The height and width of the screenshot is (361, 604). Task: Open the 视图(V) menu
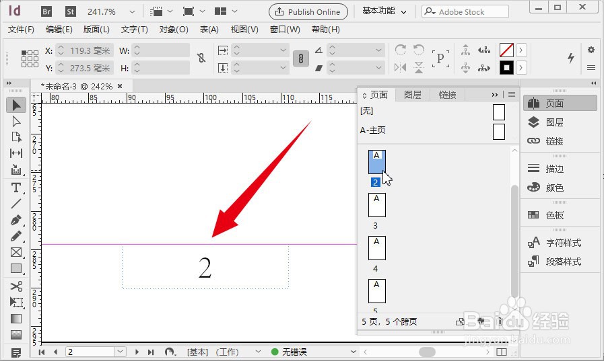[x=244, y=30]
